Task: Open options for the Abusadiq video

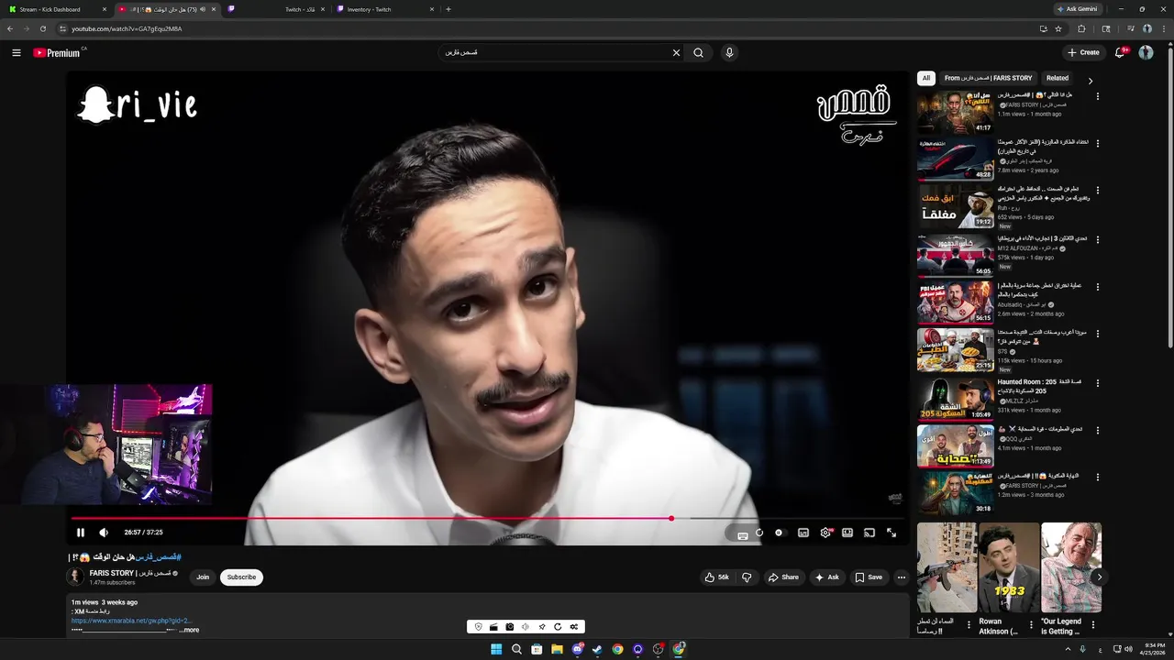Action: [x=1097, y=286]
